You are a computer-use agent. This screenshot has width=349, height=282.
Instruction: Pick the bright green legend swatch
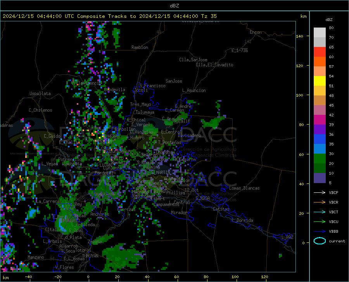320,159
